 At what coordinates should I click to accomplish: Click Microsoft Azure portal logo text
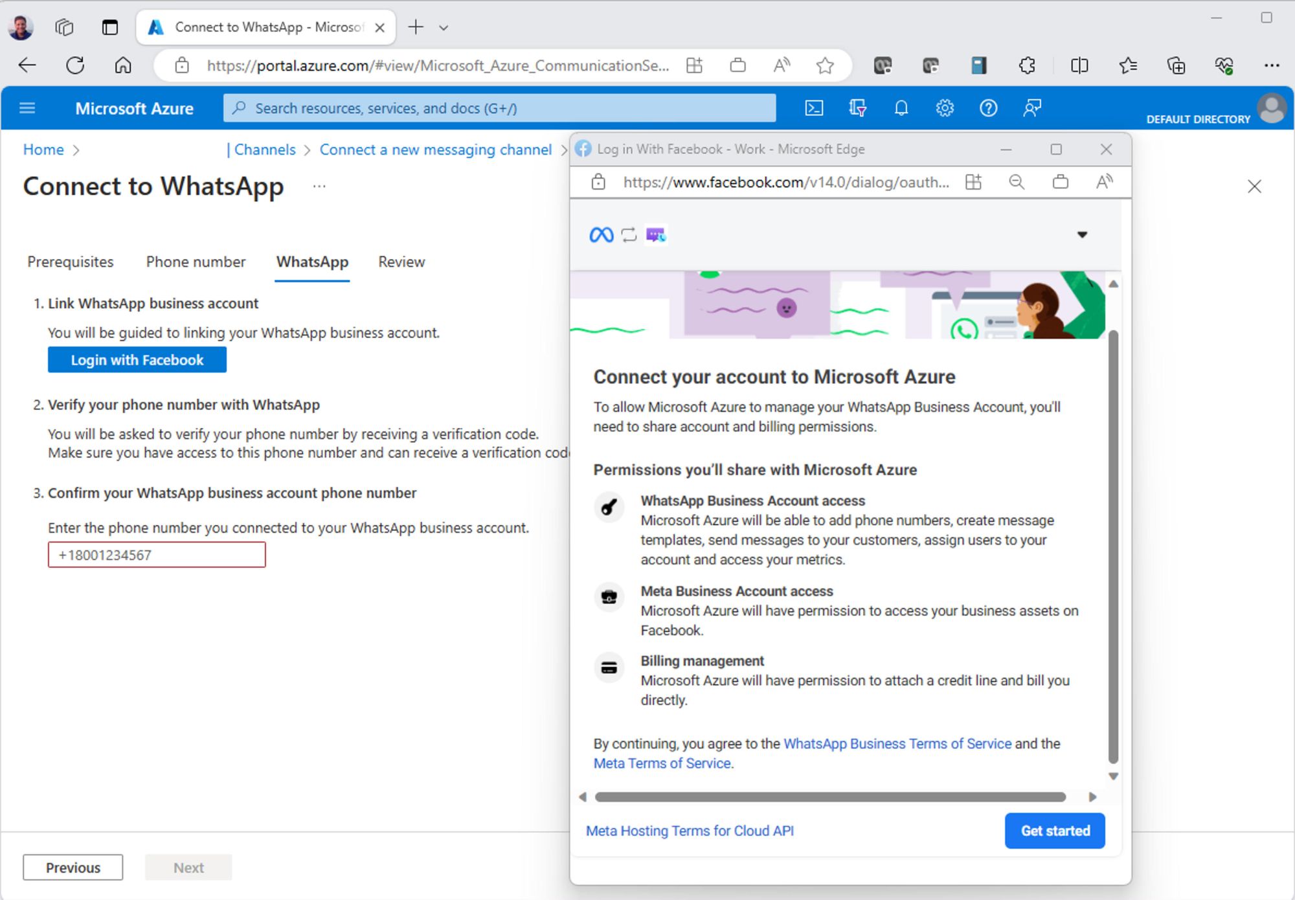coord(134,108)
